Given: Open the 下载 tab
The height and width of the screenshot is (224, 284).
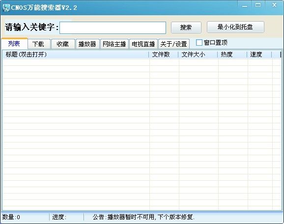Looking at the screenshot, I should pyautogui.click(x=38, y=44).
